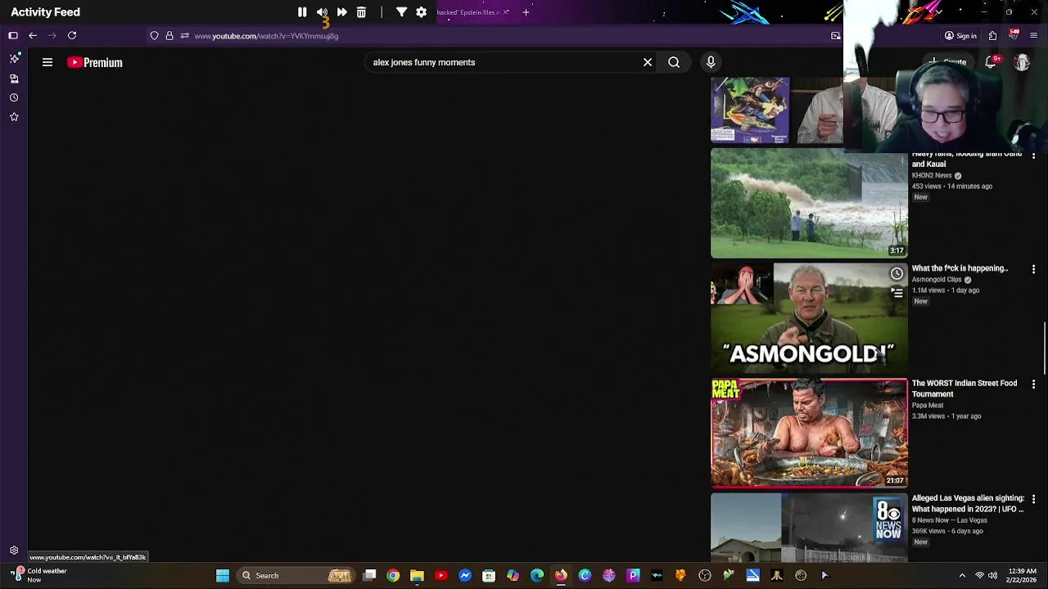This screenshot has height=589, width=1048.
Task: Skip forward in the Activity Feed
Action: (341, 12)
